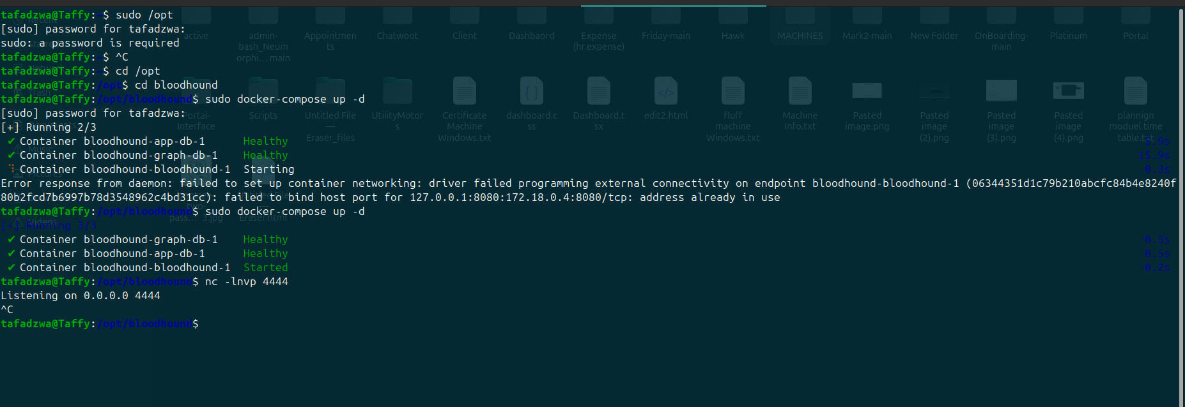Open edit2.html file icon in file manager
This screenshot has width=1185, height=407.
[666, 91]
